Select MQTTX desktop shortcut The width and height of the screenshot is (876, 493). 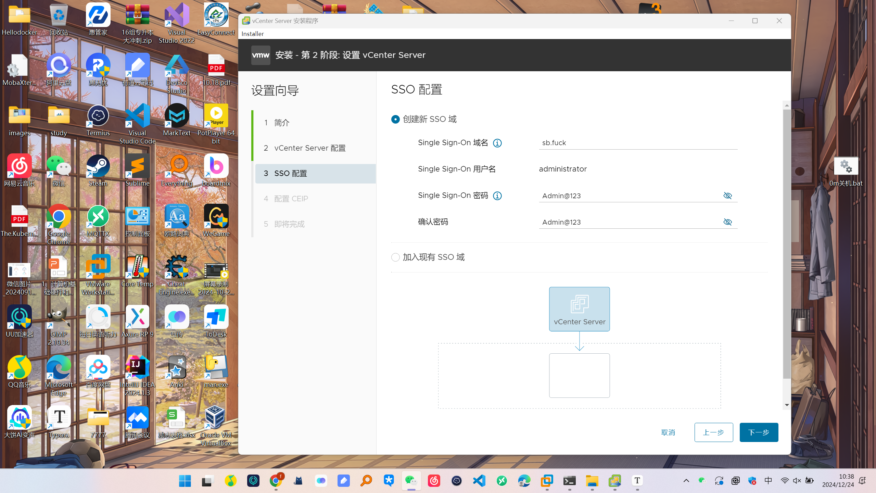coord(98,221)
